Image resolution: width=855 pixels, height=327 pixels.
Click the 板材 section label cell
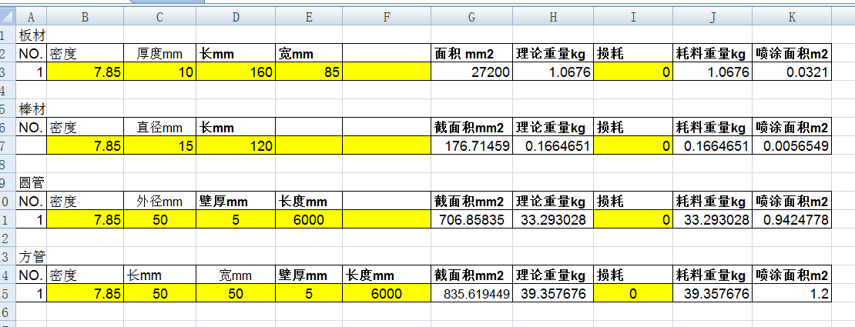pos(31,35)
